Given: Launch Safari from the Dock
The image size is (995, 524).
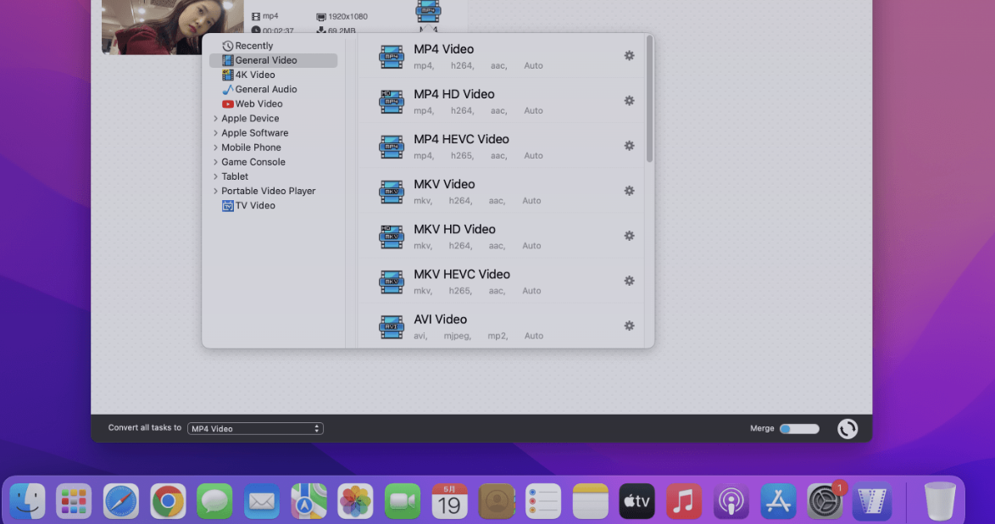Looking at the screenshot, I should (120, 501).
